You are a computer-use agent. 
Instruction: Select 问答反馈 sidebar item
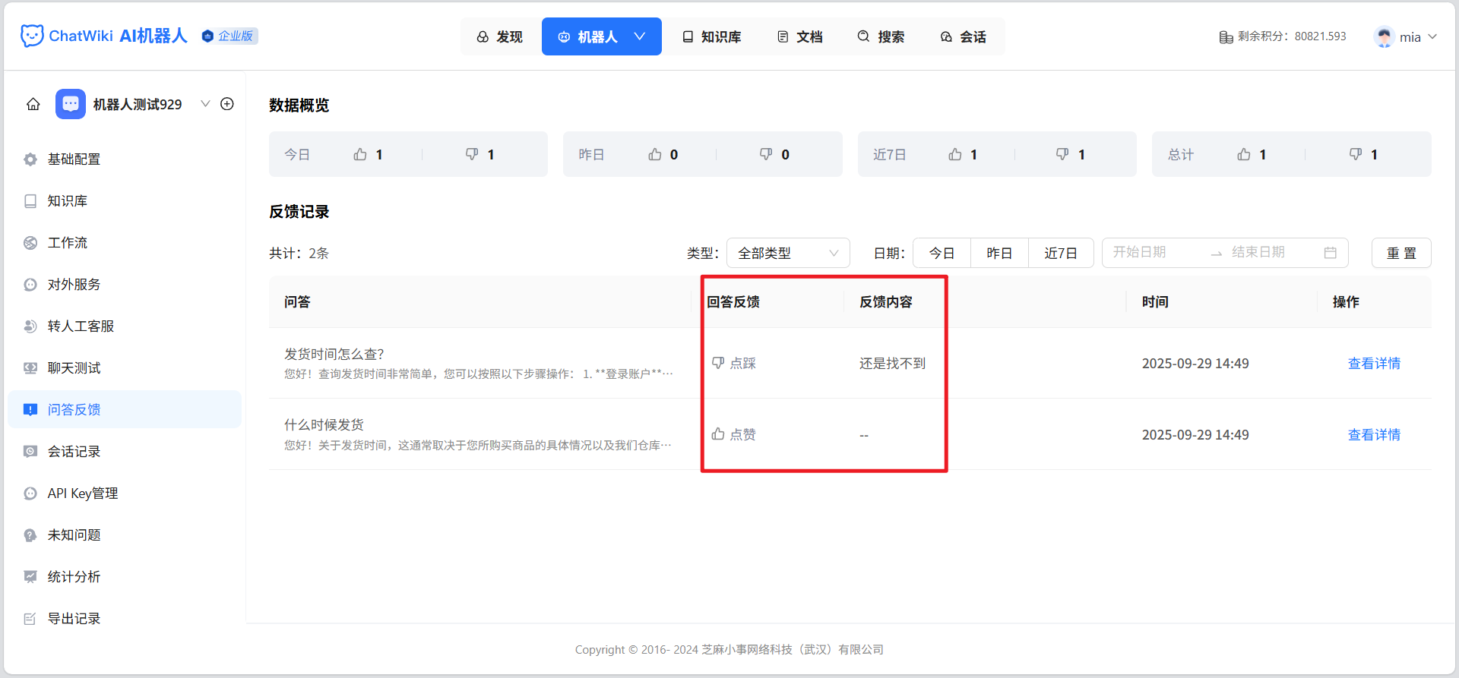click(x=125, y=409)
